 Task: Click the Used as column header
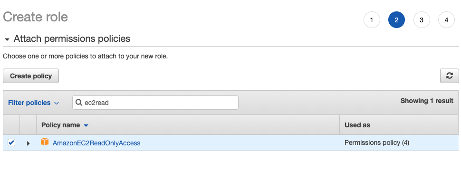[357, 125]
